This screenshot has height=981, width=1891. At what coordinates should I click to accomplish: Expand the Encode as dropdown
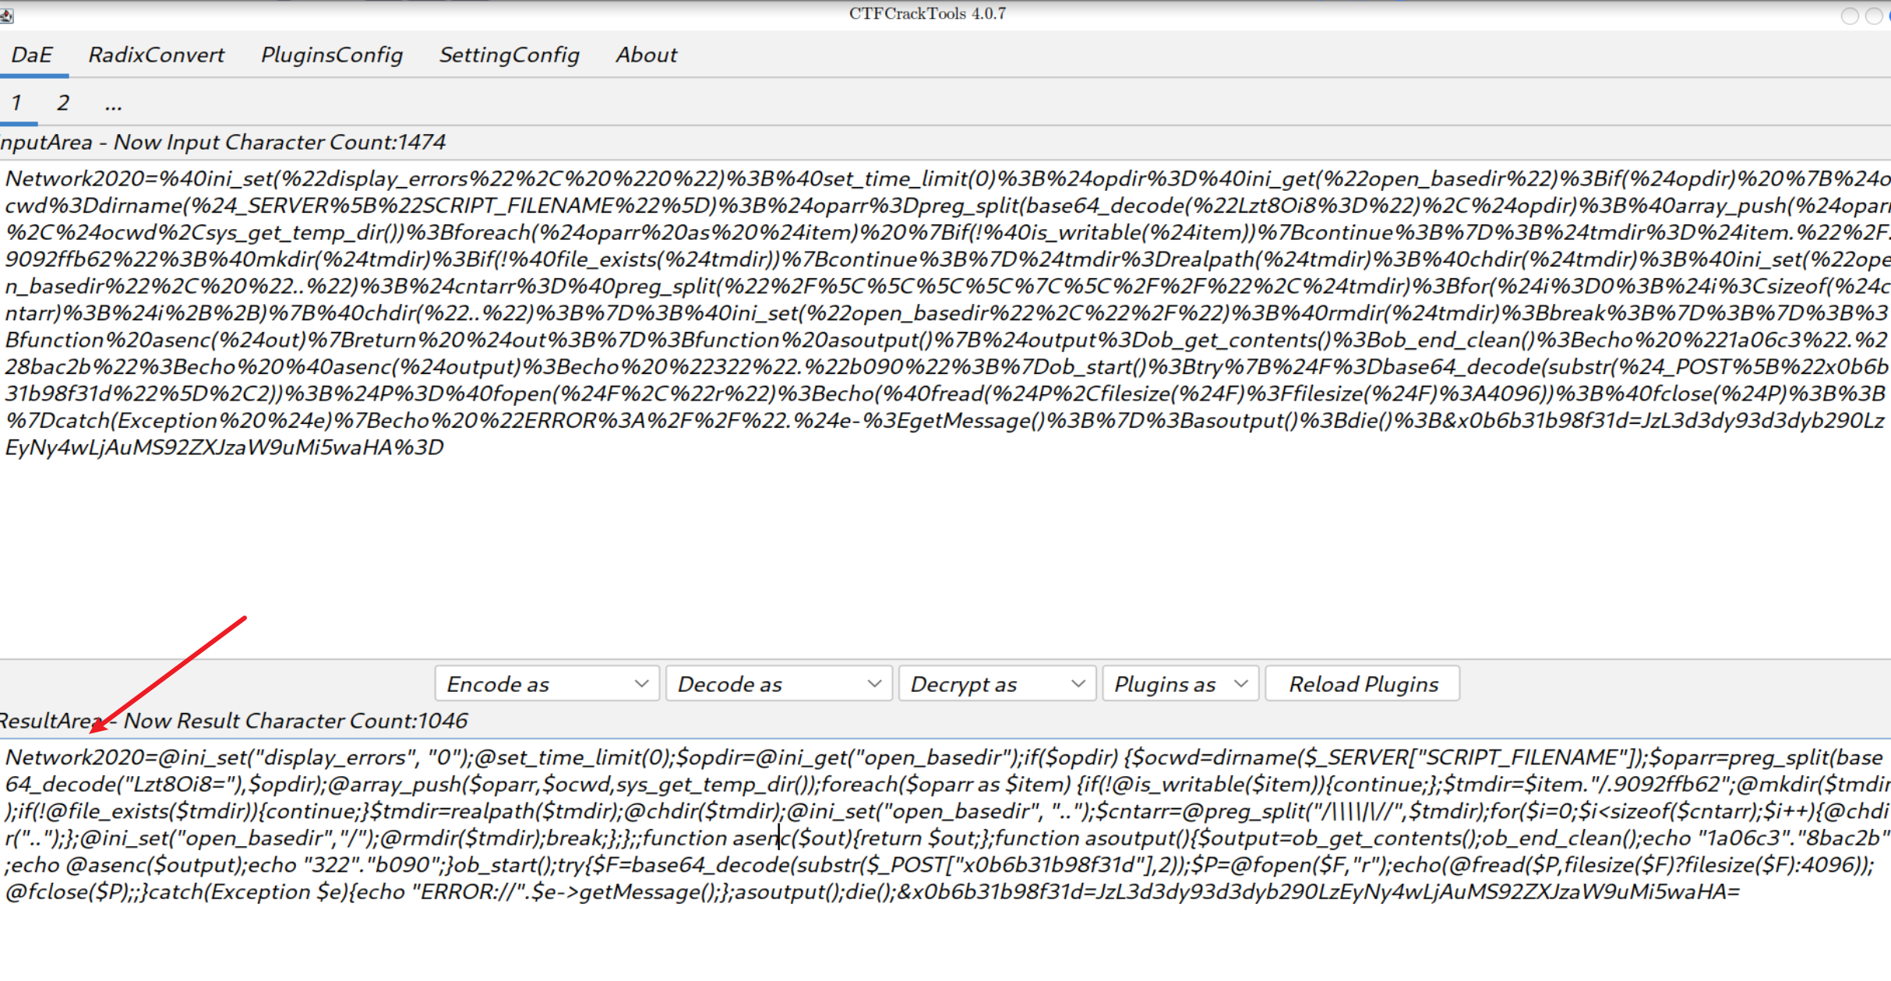pos(547,684)
